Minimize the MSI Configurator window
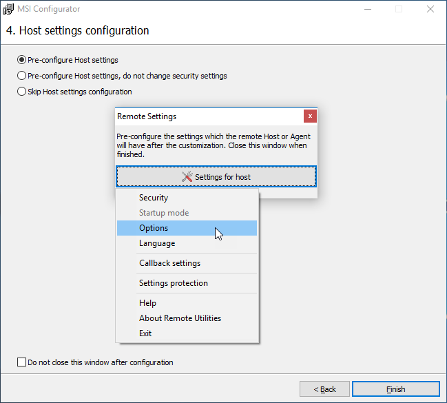Viewport: 447px width, 403px height. point(368,9)
